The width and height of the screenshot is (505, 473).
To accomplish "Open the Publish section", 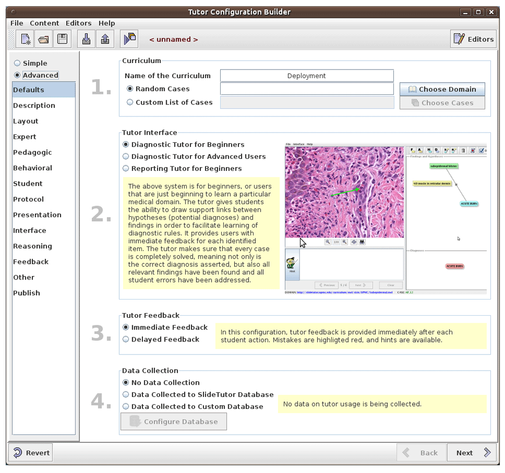I will [x=44, y=293].
